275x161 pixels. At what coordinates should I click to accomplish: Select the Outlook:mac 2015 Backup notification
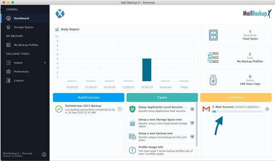tap(89, 109)
